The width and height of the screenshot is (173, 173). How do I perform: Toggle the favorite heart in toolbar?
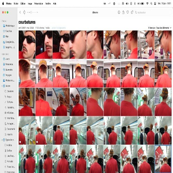coord(128,12)
